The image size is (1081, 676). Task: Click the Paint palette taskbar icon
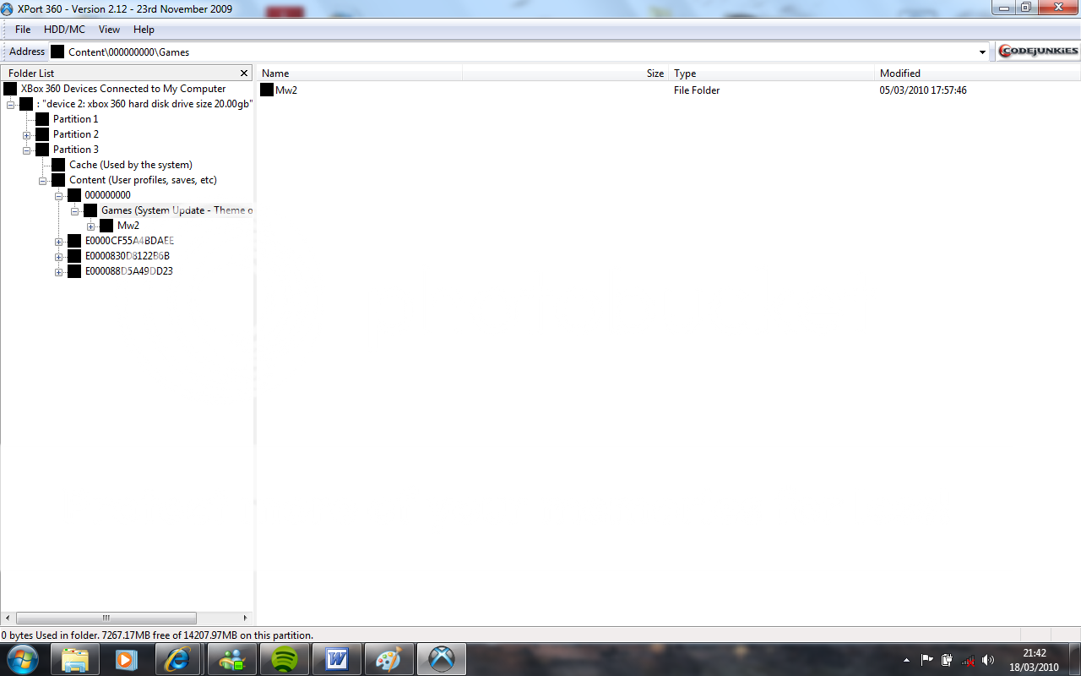(x=389, y=659)
